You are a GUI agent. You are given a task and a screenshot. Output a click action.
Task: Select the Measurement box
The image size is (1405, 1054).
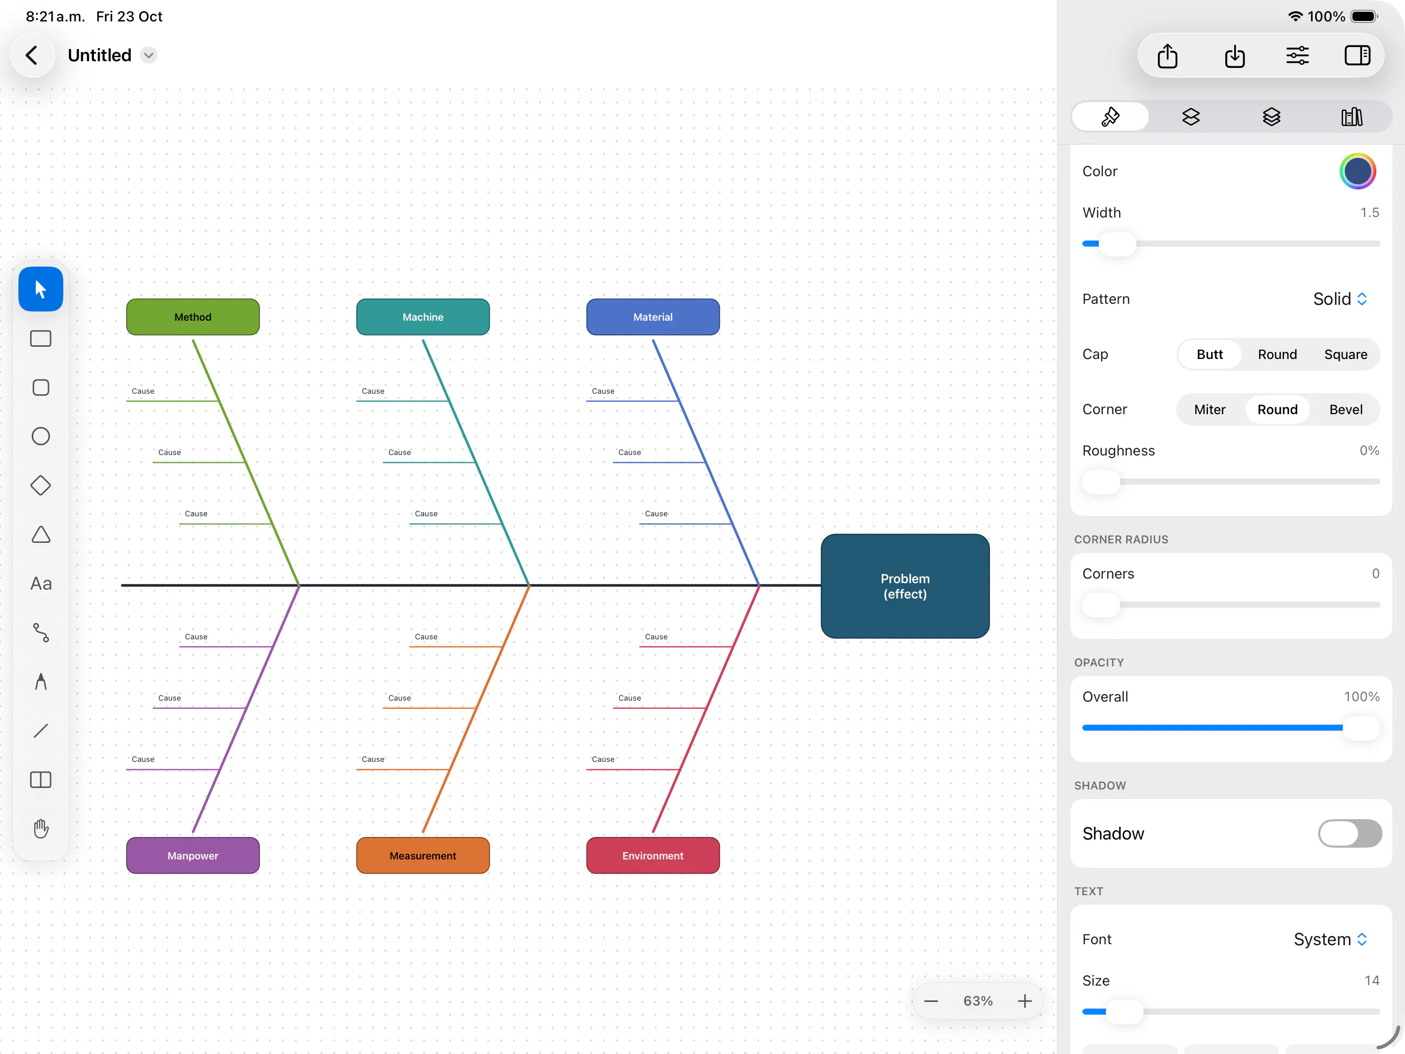[423, 856]
